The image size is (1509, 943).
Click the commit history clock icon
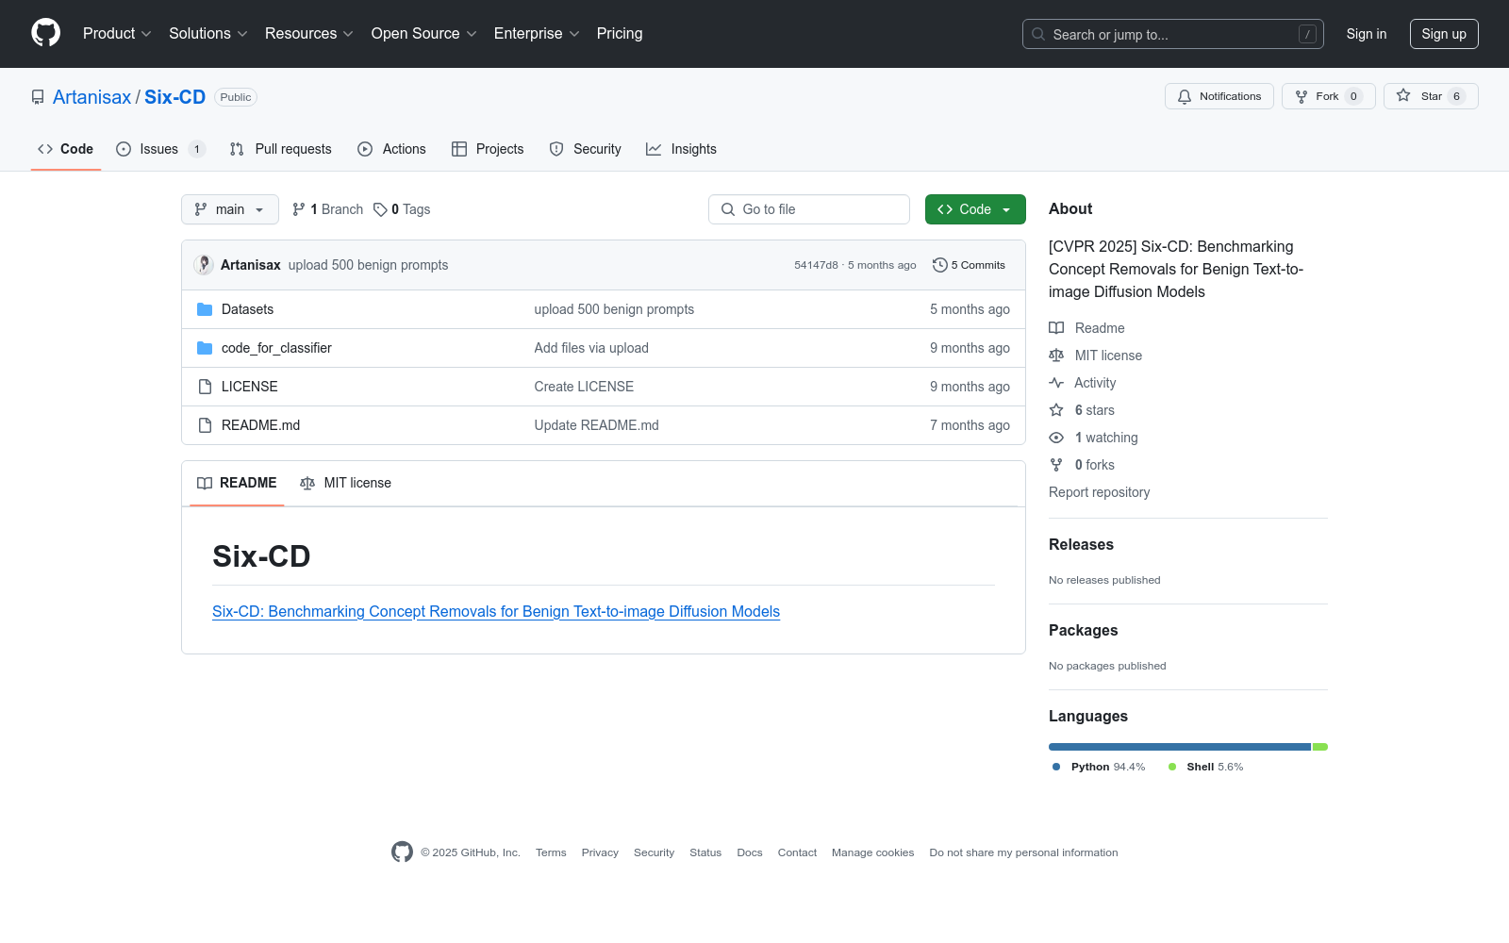click(x=939, y=265)
